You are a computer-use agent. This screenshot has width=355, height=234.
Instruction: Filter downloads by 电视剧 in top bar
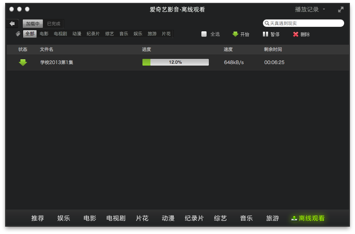pos(60,34)
